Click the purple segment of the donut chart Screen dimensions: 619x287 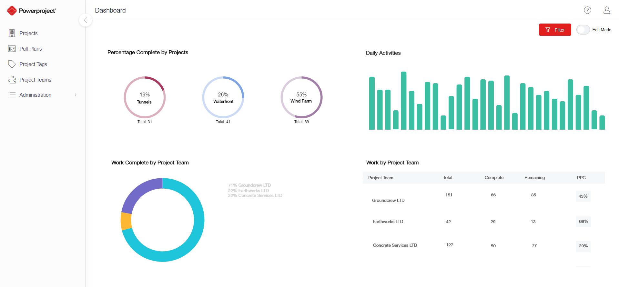click(139, 193)
